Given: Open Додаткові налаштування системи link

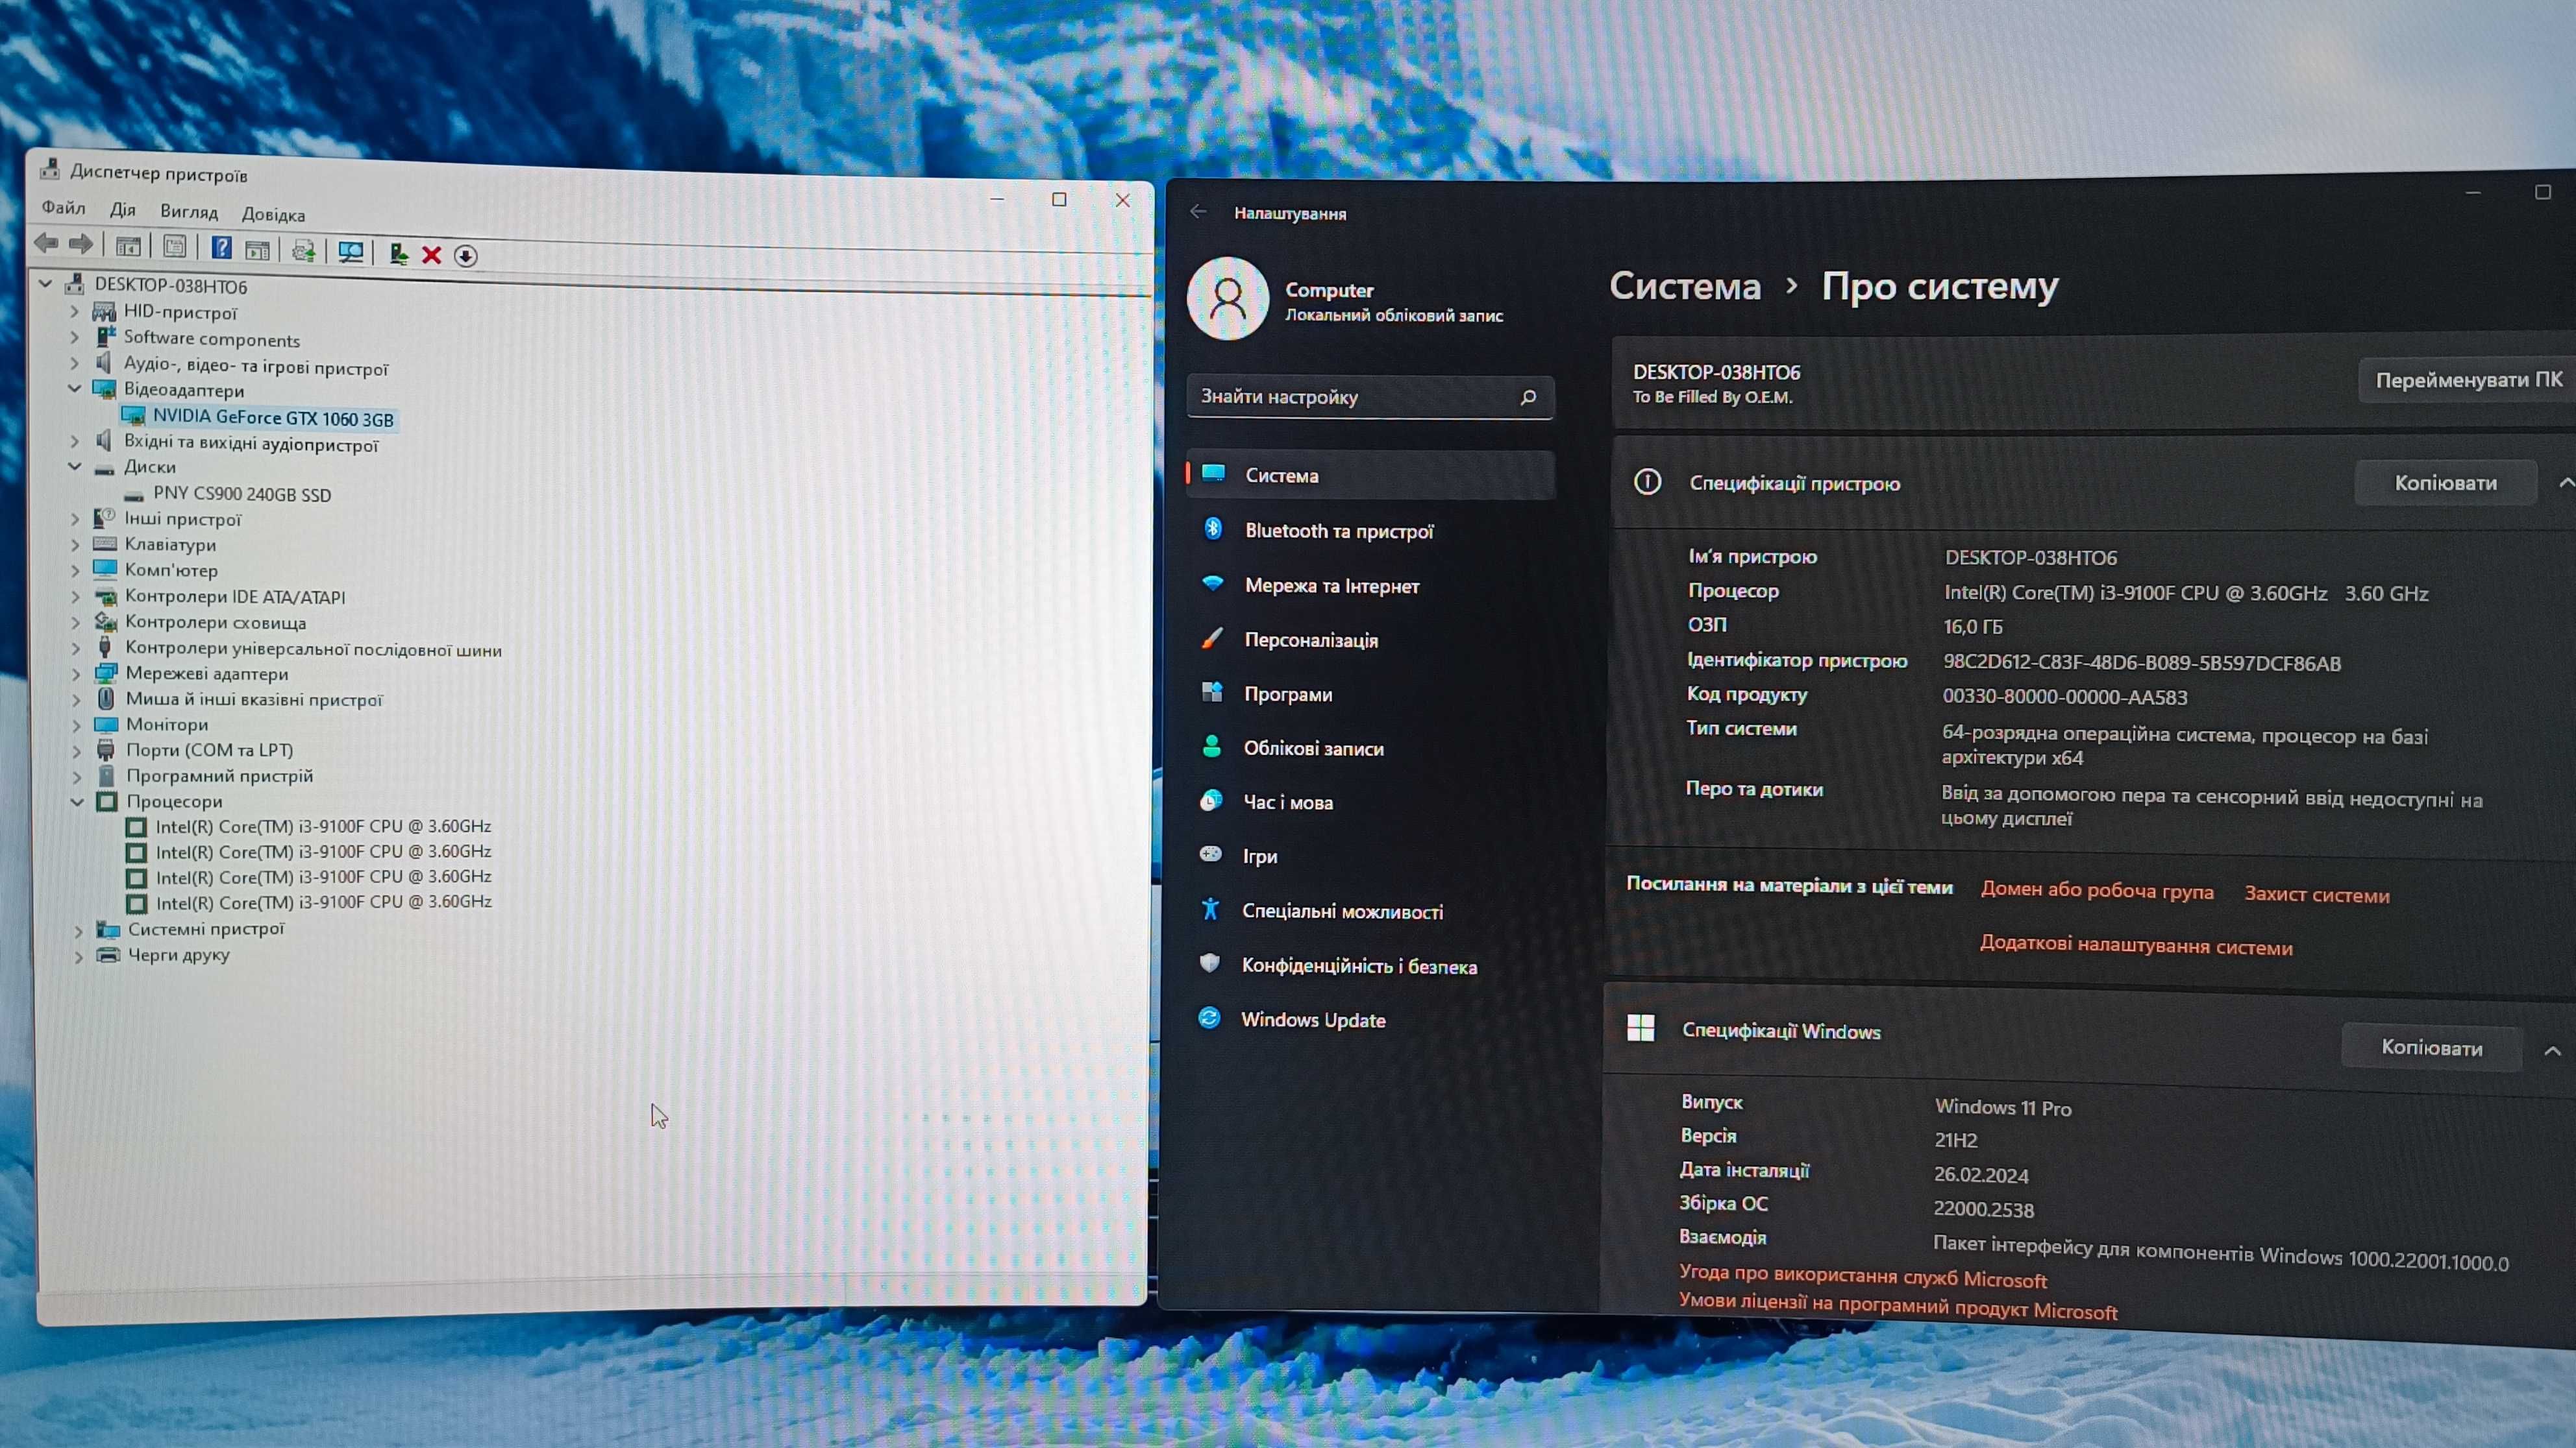Looking at the screenshot, I should (2136, 945).
